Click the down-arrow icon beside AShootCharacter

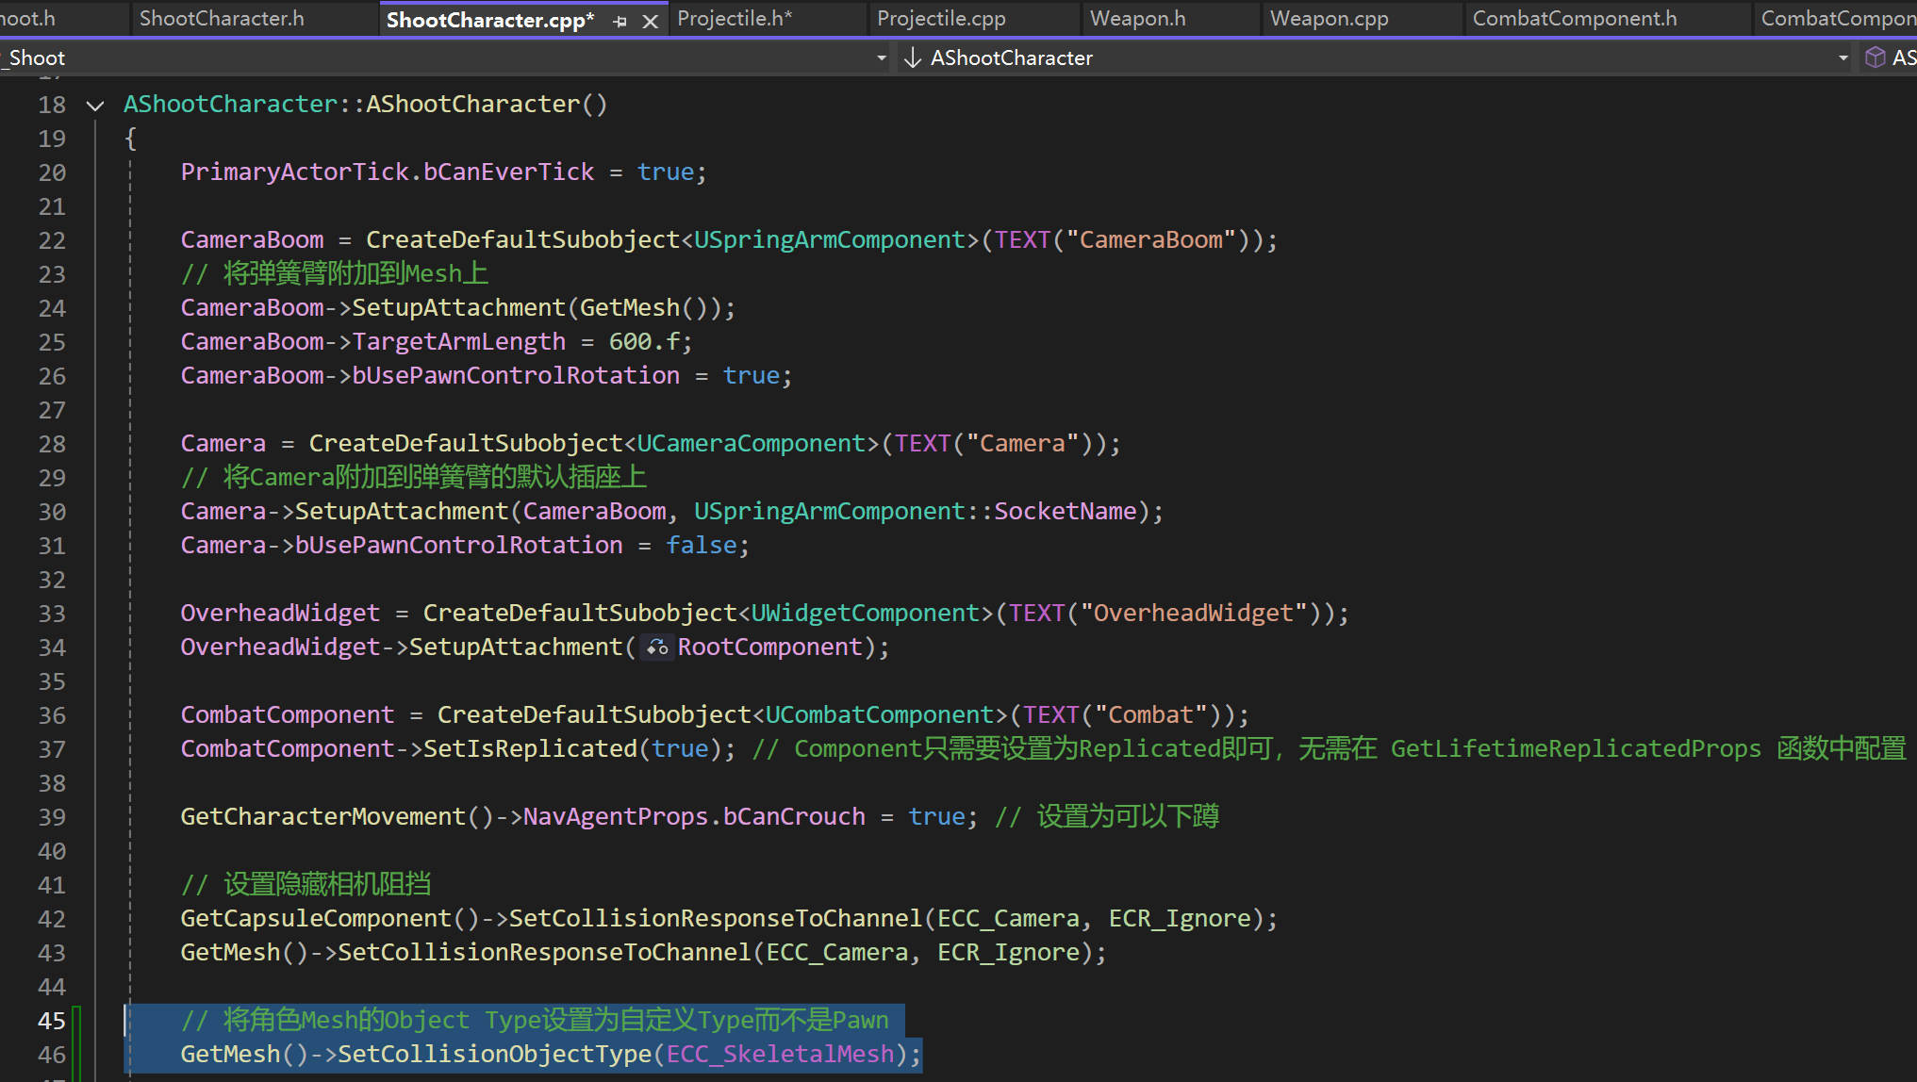[912, 57]
